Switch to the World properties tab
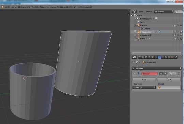 click(x=149, y=57)
